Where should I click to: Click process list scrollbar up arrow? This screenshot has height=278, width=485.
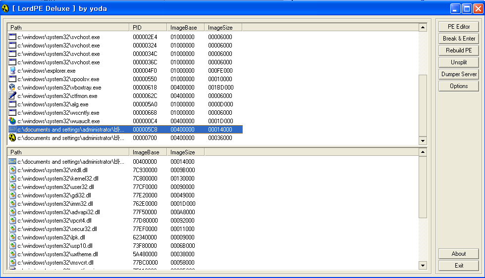[423, 28]
